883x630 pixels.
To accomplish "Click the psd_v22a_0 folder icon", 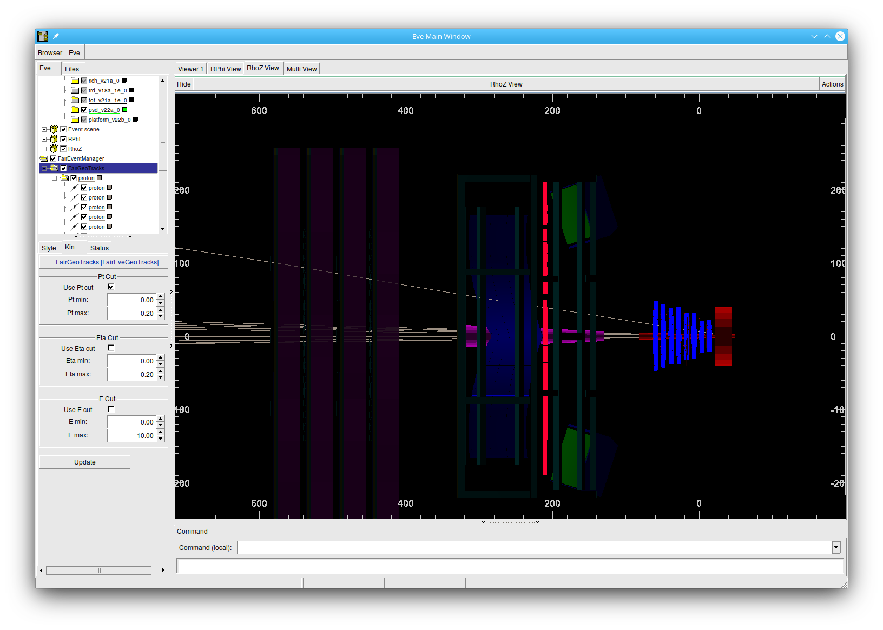I will click(75, 110).
